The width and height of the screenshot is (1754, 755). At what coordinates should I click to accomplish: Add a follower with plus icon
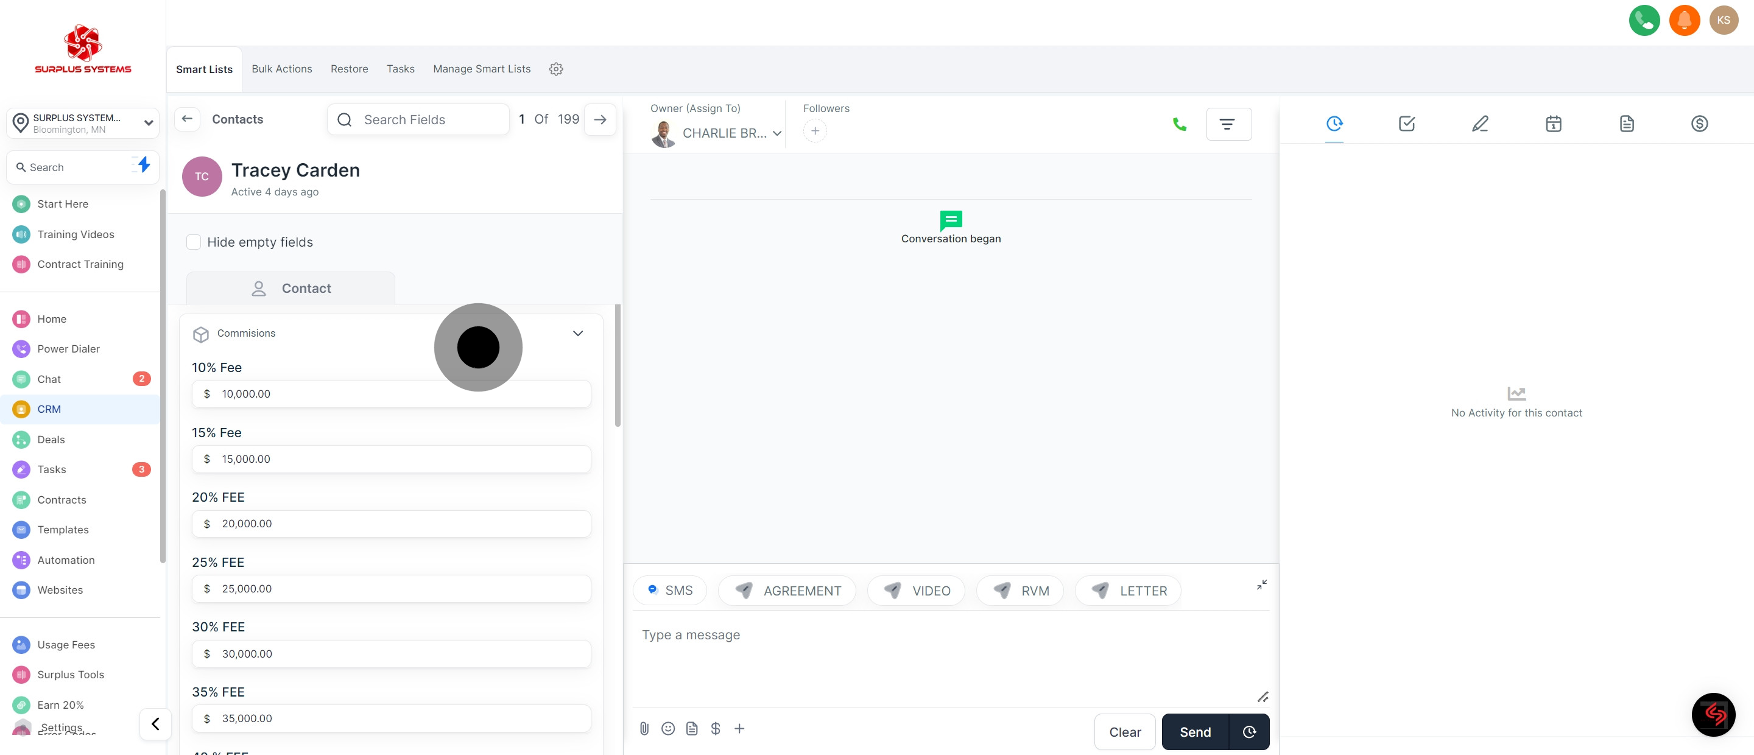point(814,131)
